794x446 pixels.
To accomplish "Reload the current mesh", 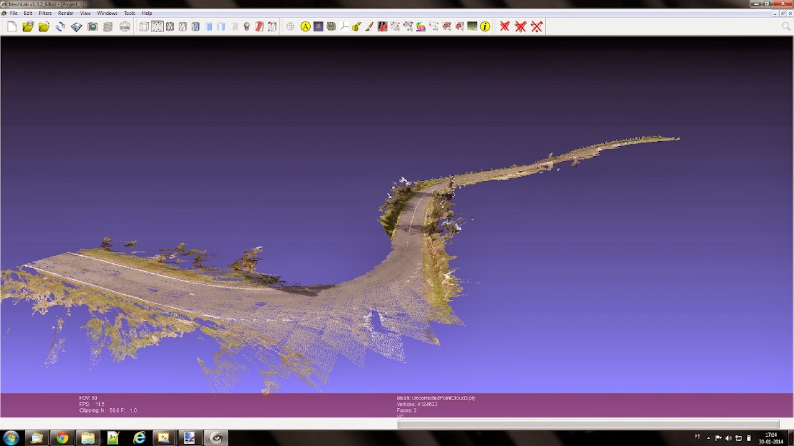I will point(60,27).
